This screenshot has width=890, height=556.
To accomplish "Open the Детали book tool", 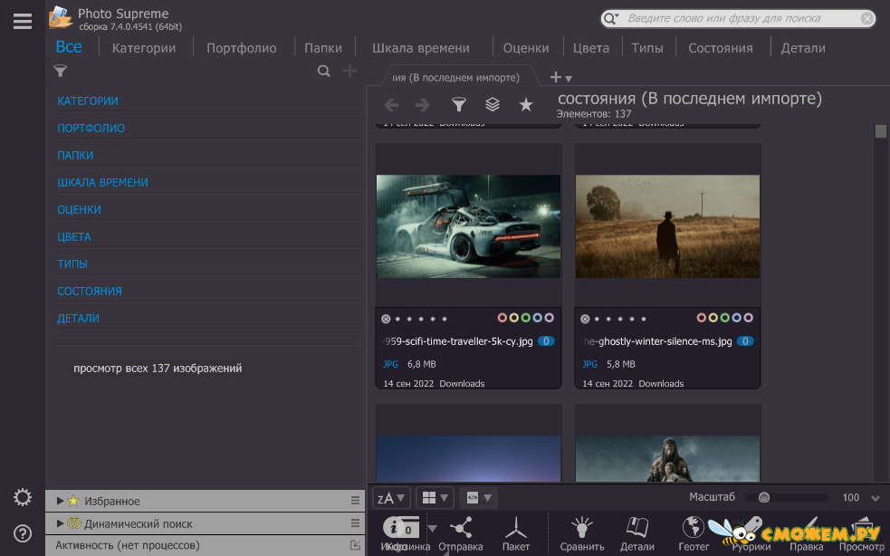I will (x=636, y=534).
